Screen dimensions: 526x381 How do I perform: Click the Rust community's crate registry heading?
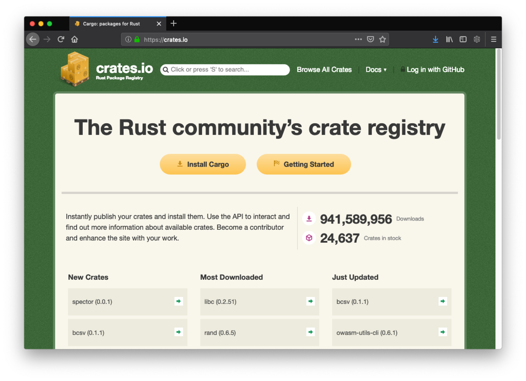click(x=259, y=128)
